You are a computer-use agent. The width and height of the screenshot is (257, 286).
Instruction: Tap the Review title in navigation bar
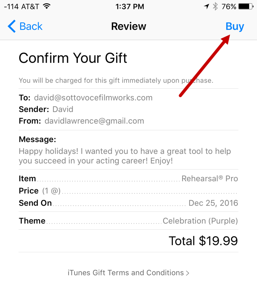pyautogui.click(x=128, y=26)
